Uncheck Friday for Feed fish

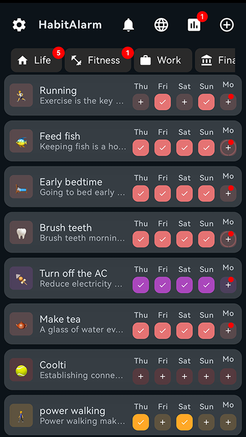point(162,147)
